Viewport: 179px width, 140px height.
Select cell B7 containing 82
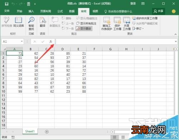30,79
